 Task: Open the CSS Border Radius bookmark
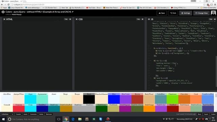50,7
